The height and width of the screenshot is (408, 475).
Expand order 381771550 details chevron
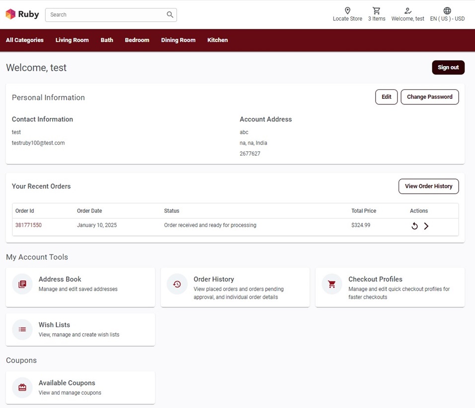[426, 226]
